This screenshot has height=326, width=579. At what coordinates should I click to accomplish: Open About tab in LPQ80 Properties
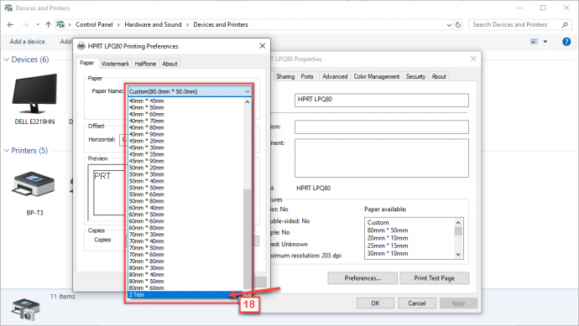click(x=439, y=76)
